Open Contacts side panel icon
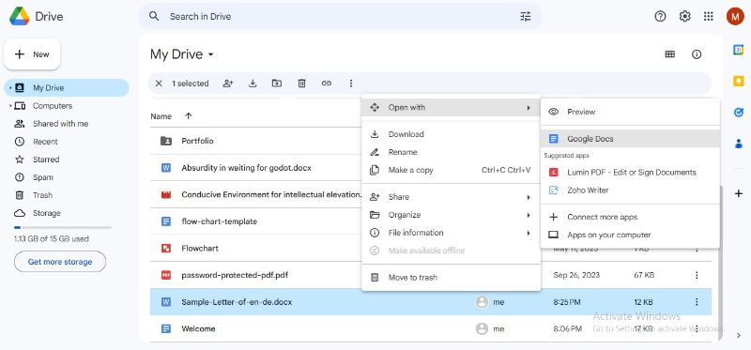This screenshot has height=350, width=751. (x=738, y=144)
